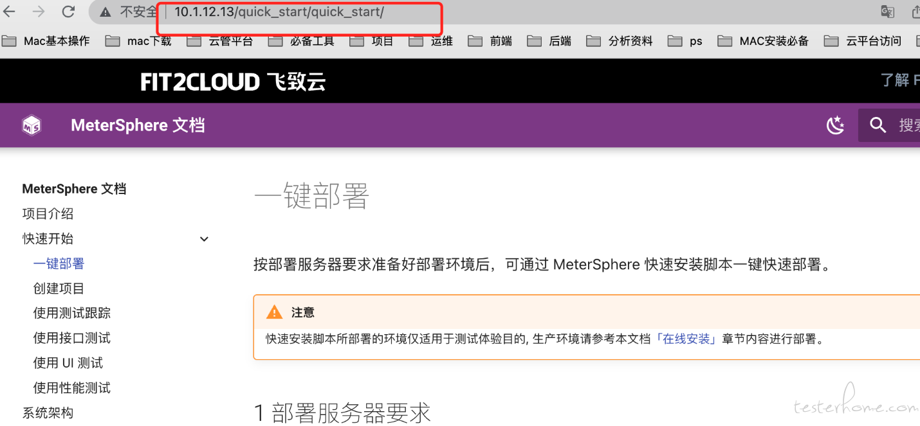Open the MAC安装必备 bookmark folder
This screenshot has height=426, width=920.
(x=764, y=41)
